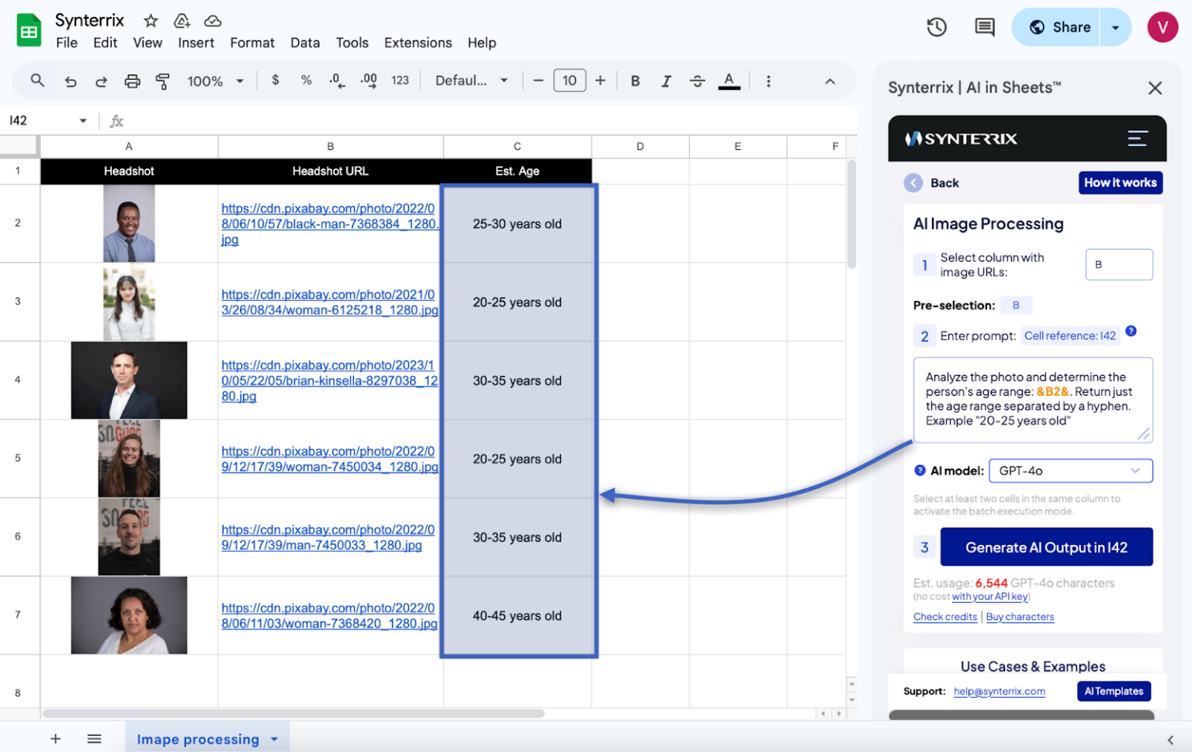Open the Data menu
This screenshot has width=1192, height=752.
click(305, 43)
